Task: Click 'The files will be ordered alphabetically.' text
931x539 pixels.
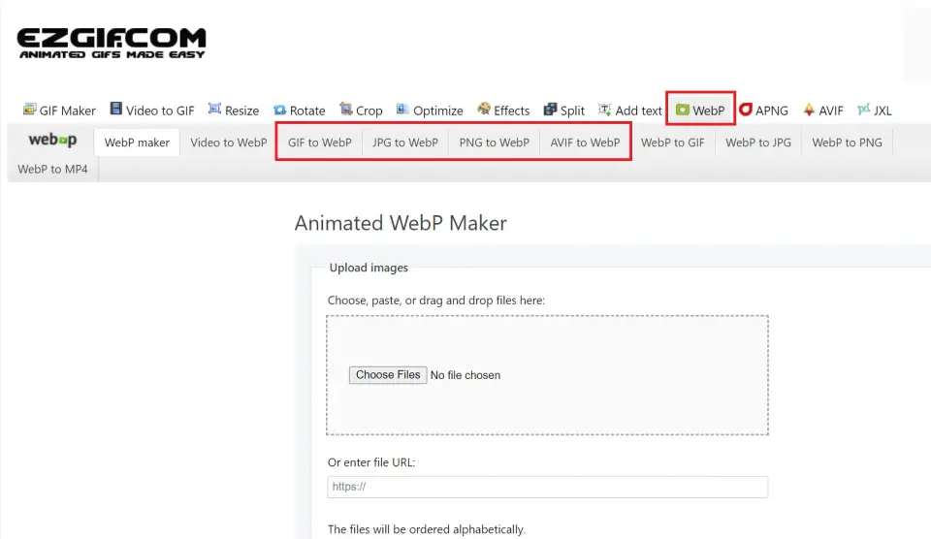Action: [x=427, y=529]
